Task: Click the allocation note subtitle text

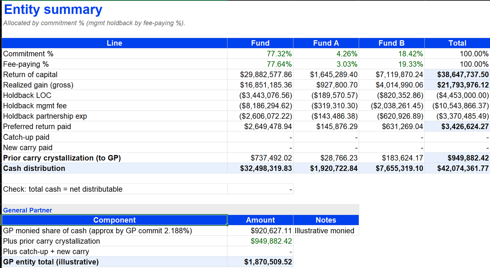Action: (x=94, y=23)
